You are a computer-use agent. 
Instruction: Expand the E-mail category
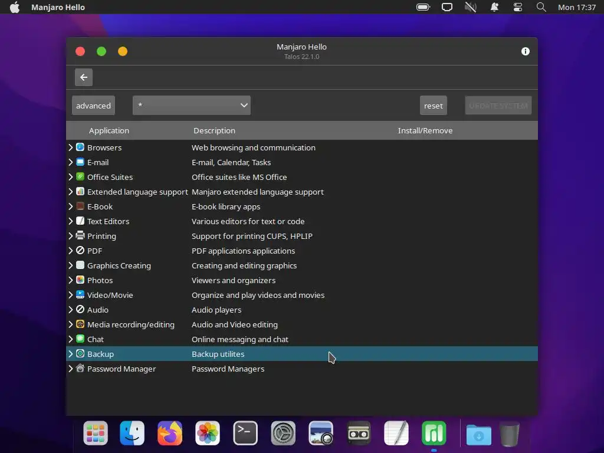tap(71, 162)
